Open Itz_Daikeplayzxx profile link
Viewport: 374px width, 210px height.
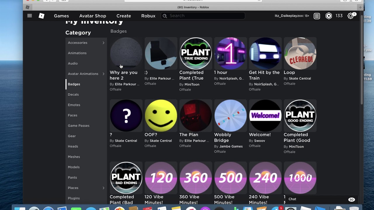(292, 16)
